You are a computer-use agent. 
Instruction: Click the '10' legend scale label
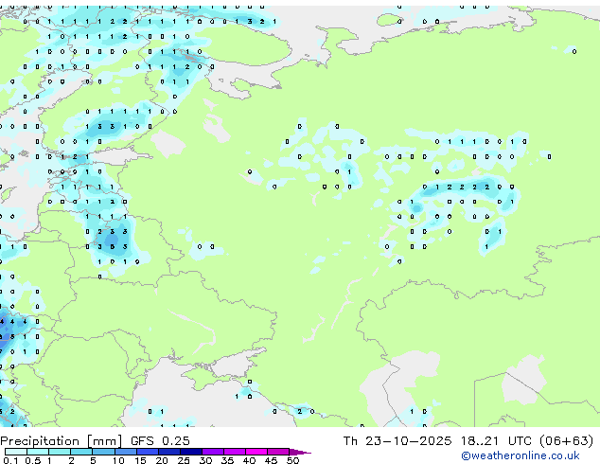click(x=118, y=460)
